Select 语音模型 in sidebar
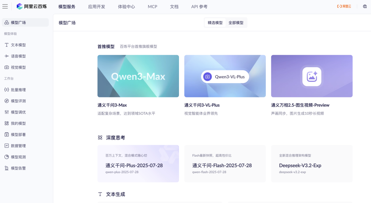 point(25,56)
